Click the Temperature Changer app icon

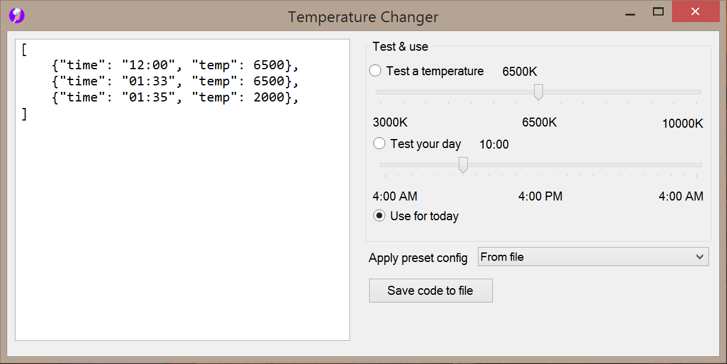(x=17, y=16)
